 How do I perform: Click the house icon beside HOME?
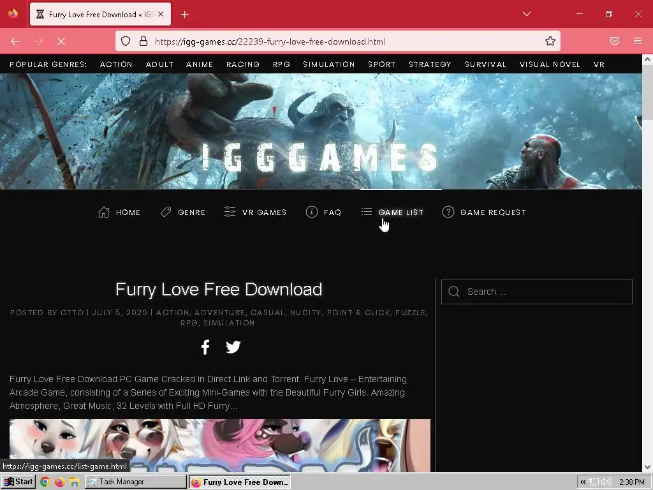click(x=104, y=212)
